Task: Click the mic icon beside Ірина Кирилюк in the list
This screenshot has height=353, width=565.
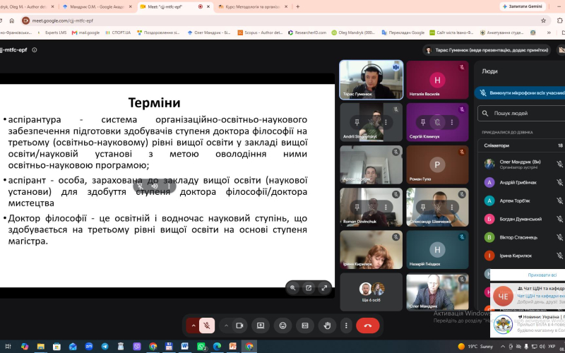Action: click(x=559, y=256)
